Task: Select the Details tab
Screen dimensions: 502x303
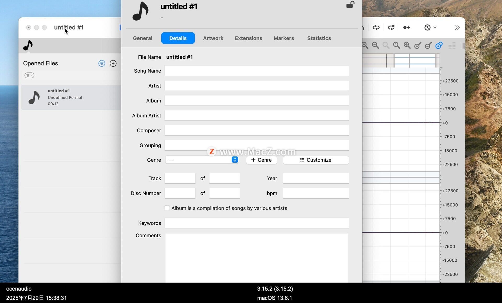Action: 178,38
